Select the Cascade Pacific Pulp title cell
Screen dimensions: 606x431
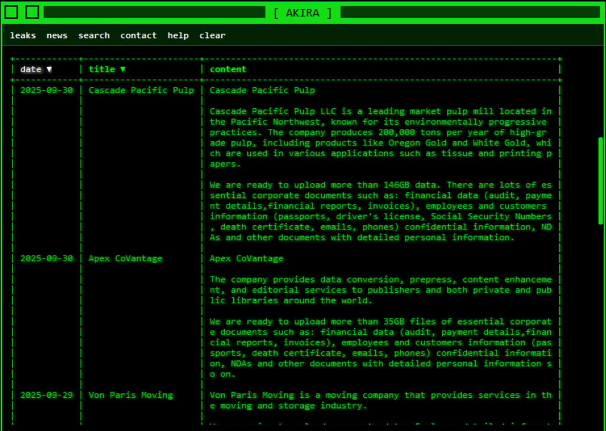tap(141, 90)
